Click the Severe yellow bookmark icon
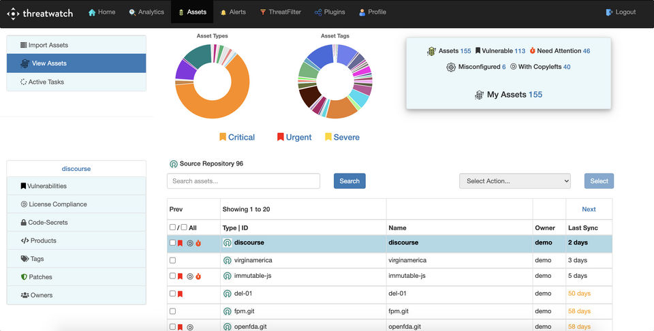Image resolution: width=654 pixels, height=331 pixels. click(328, 137)
